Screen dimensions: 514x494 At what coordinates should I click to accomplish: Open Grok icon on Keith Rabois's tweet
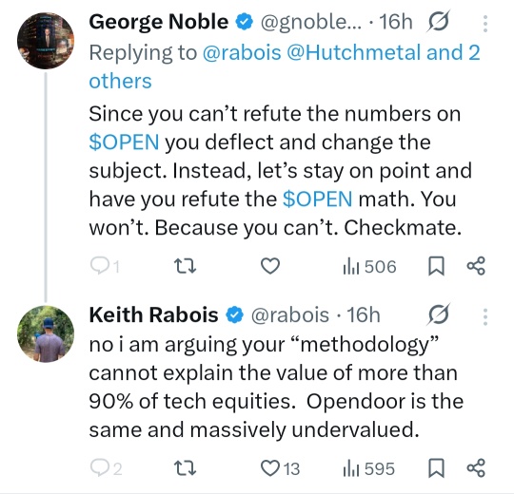[438, 314]
